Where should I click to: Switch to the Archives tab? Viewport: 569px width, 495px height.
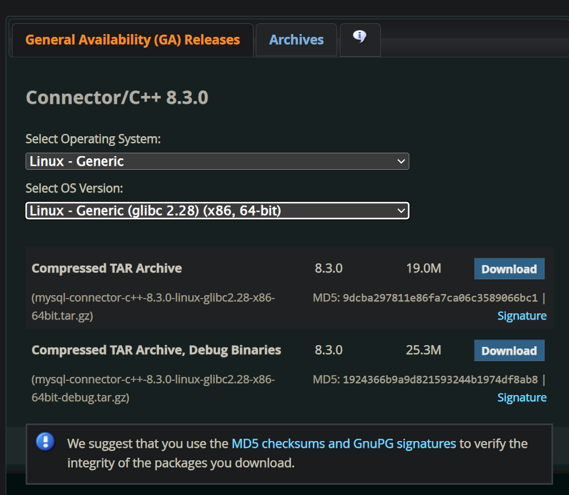296,40
